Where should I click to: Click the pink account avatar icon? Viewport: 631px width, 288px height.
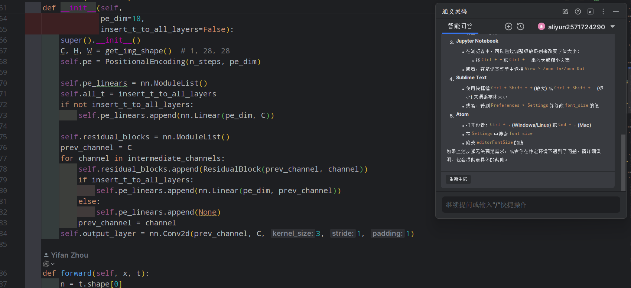point(541,26)
